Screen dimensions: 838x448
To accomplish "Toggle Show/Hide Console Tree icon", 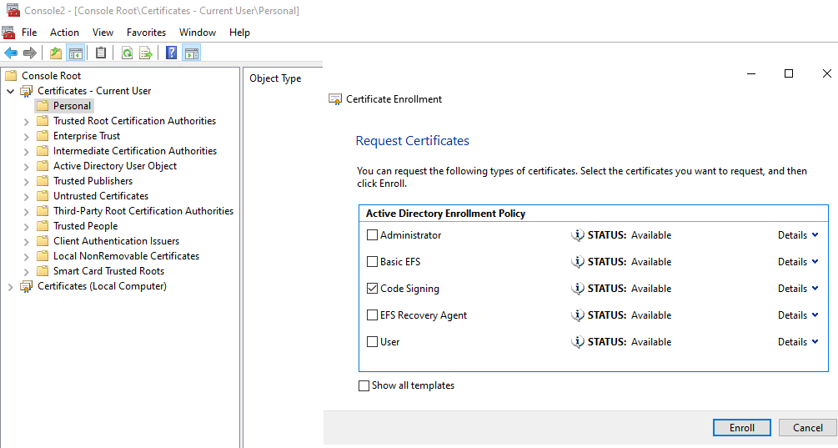I will [76, 53].
